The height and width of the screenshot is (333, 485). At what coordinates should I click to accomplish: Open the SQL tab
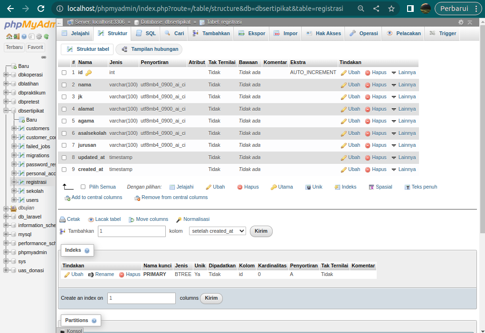point(146,33)
